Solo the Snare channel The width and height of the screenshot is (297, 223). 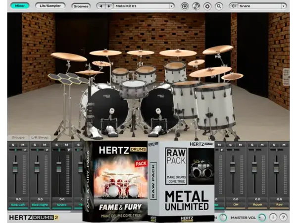(56, 145)
